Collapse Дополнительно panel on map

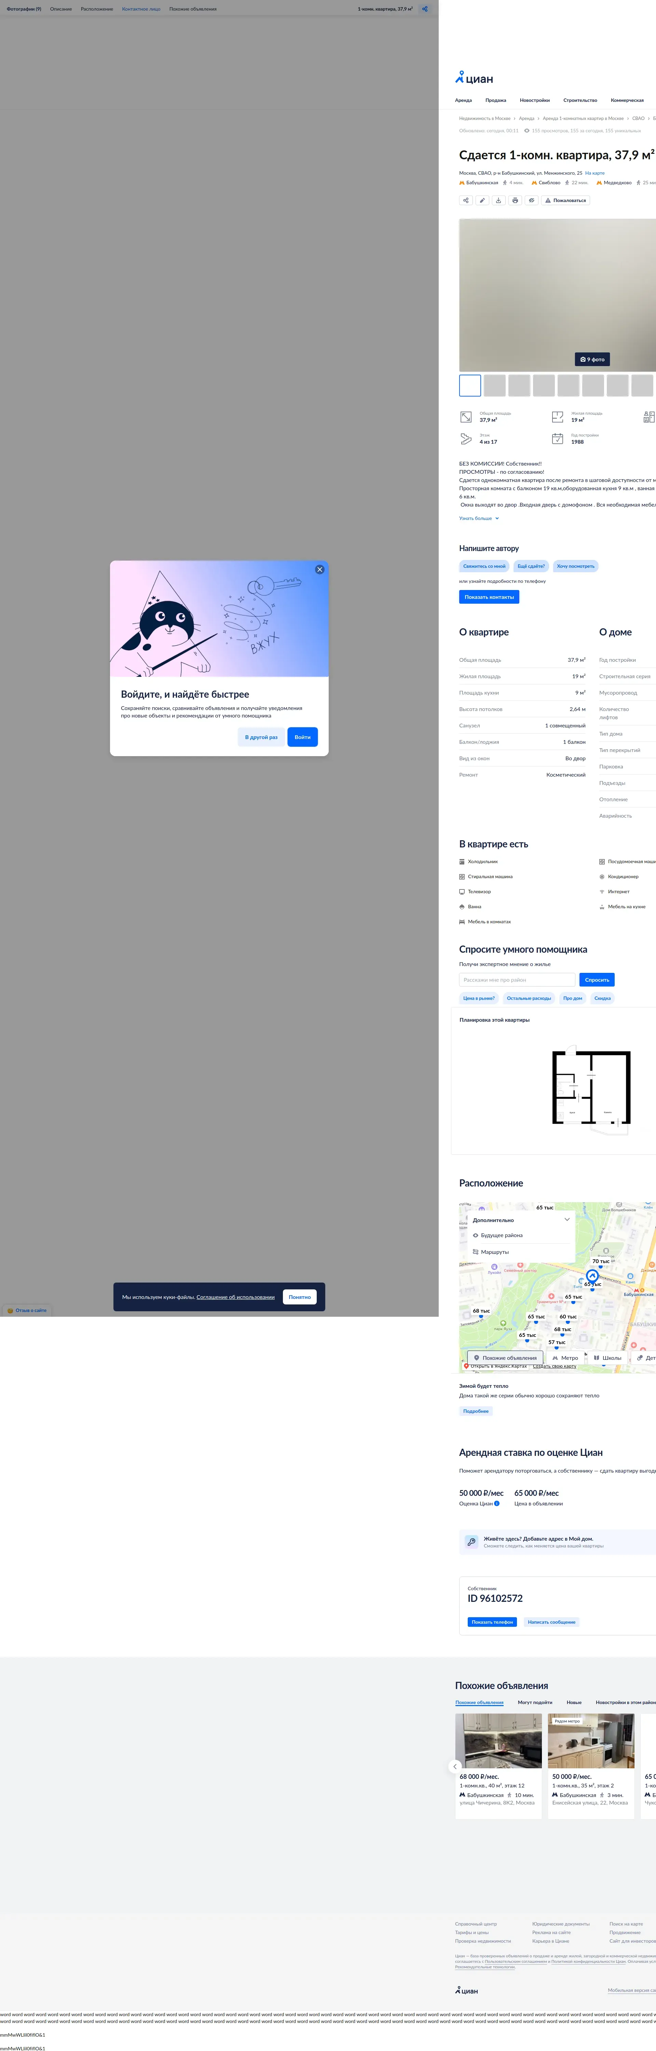point(567,1219)
